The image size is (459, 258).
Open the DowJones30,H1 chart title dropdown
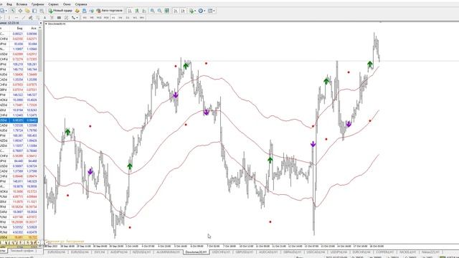click(x=46, y=24)
